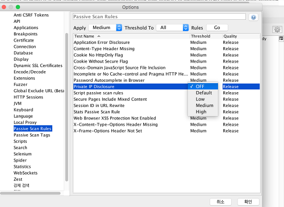This screenshot has height=207, width=284.
Task: Click the Passive Scan Rules title field
Action: pos(159,16)
